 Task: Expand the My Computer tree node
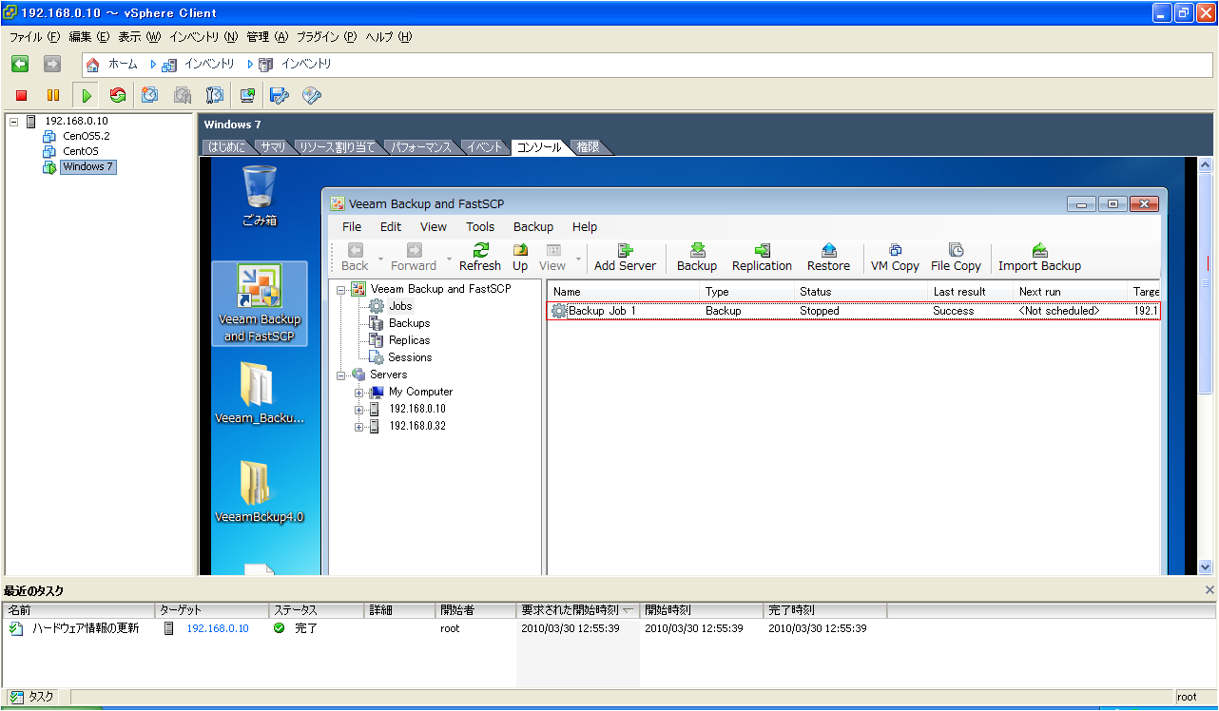point(359,392)
